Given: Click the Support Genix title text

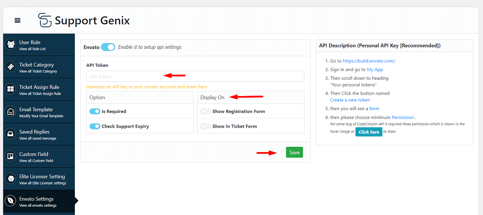Looking at the screenshot, I should point(92,21).
